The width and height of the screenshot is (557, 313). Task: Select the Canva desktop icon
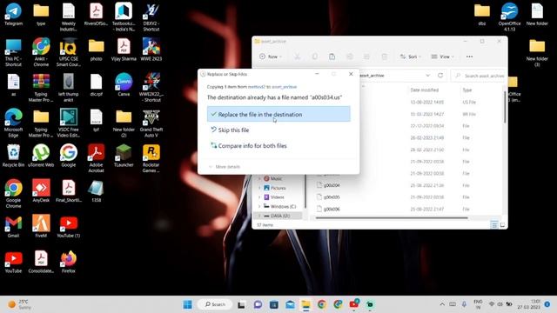pyautogui.click(x=124, y=85)
